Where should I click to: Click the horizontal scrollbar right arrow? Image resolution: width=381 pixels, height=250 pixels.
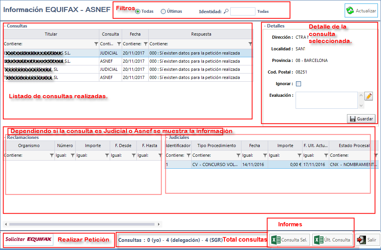159,224
